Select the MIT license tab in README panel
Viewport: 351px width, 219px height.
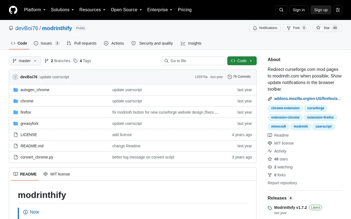[x=57, y=174]
